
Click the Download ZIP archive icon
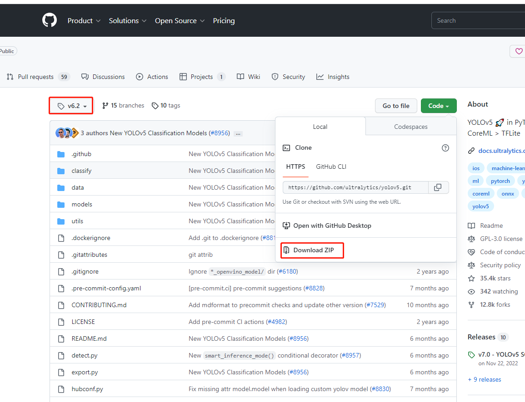click(286, 250)
